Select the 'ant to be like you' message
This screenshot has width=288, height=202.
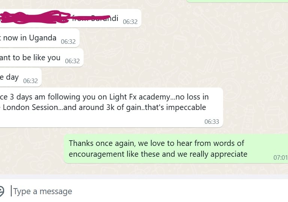tap(42, 58)
